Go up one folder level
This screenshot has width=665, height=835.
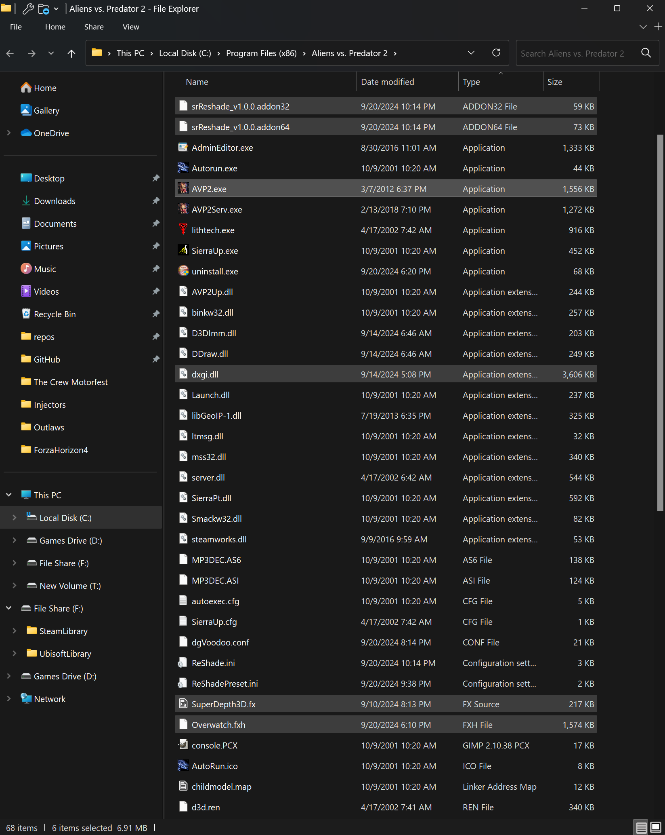coord(71,53)
